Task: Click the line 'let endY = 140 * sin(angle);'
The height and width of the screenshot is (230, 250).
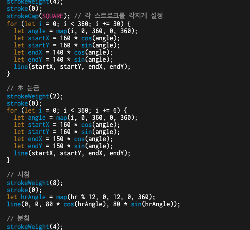Action: 63,60
